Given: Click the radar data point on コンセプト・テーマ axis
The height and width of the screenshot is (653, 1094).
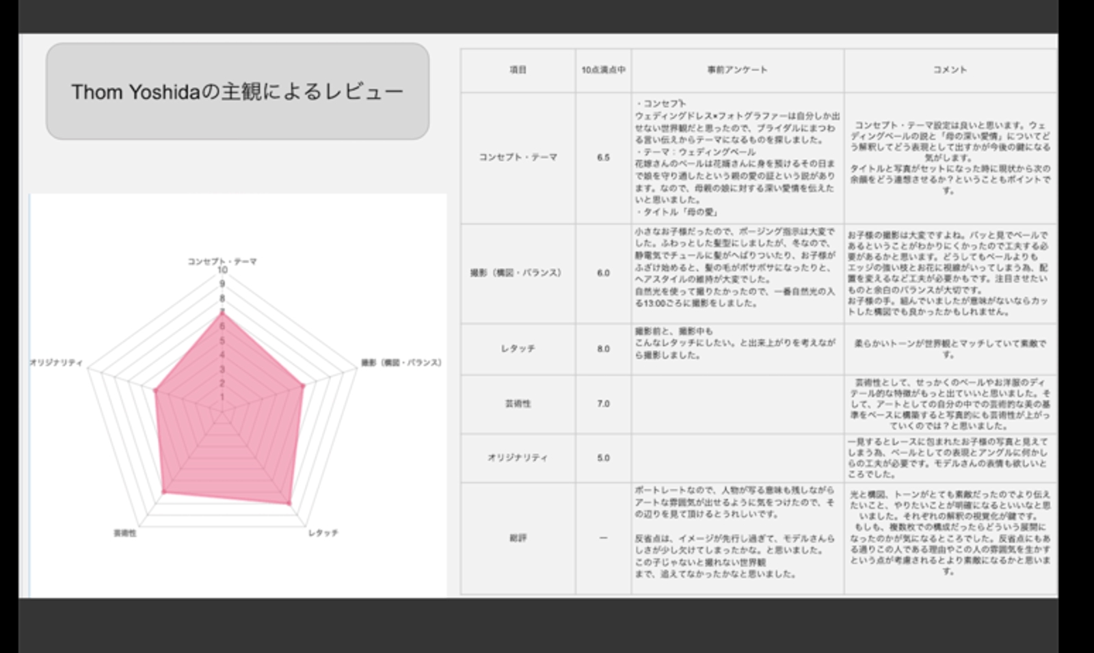Looking at the screenshot, I should point(222,313).
